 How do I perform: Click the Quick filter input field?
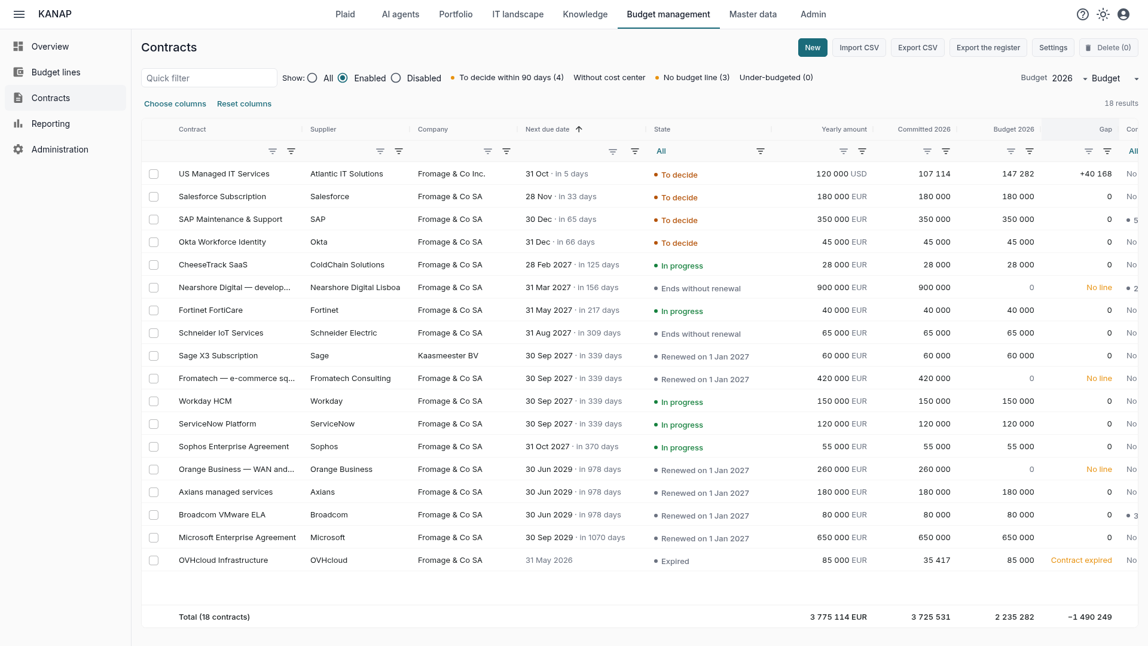pos(209,78)
